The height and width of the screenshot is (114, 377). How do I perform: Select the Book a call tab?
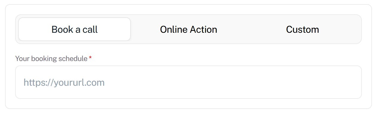coord(74,29)
